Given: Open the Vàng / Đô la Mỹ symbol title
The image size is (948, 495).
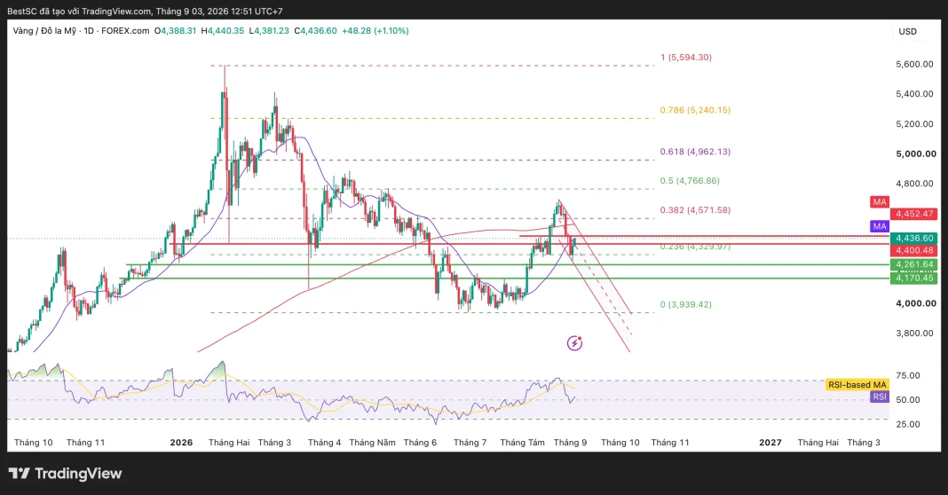Looking at the screenshot, I should point(44,31).
